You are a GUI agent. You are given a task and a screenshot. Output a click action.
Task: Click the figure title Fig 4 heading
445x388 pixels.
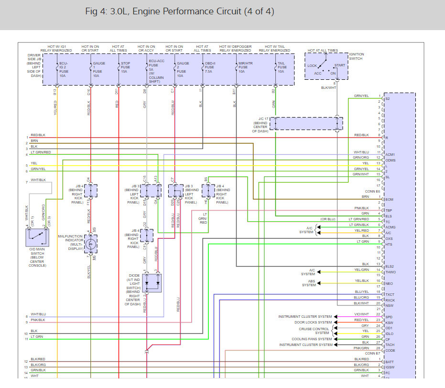point(180,11)
